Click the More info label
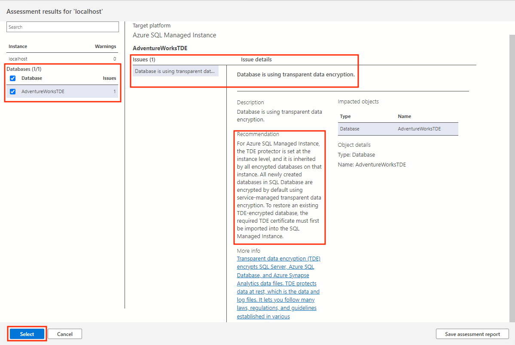The height and width of the screenshot is (345, 515). pyautogui.click(x=249, y=251)
